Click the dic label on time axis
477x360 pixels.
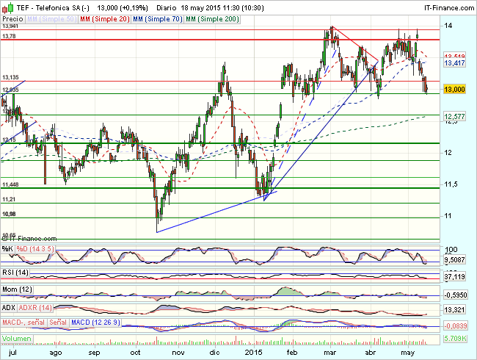[x=215, y=353]
